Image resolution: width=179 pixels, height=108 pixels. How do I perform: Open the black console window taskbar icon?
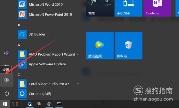[x=59, y=104]
